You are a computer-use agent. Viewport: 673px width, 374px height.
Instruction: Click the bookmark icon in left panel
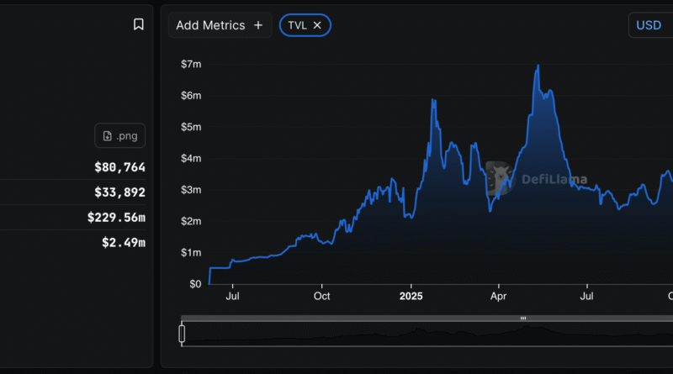(x=139, y=24)
